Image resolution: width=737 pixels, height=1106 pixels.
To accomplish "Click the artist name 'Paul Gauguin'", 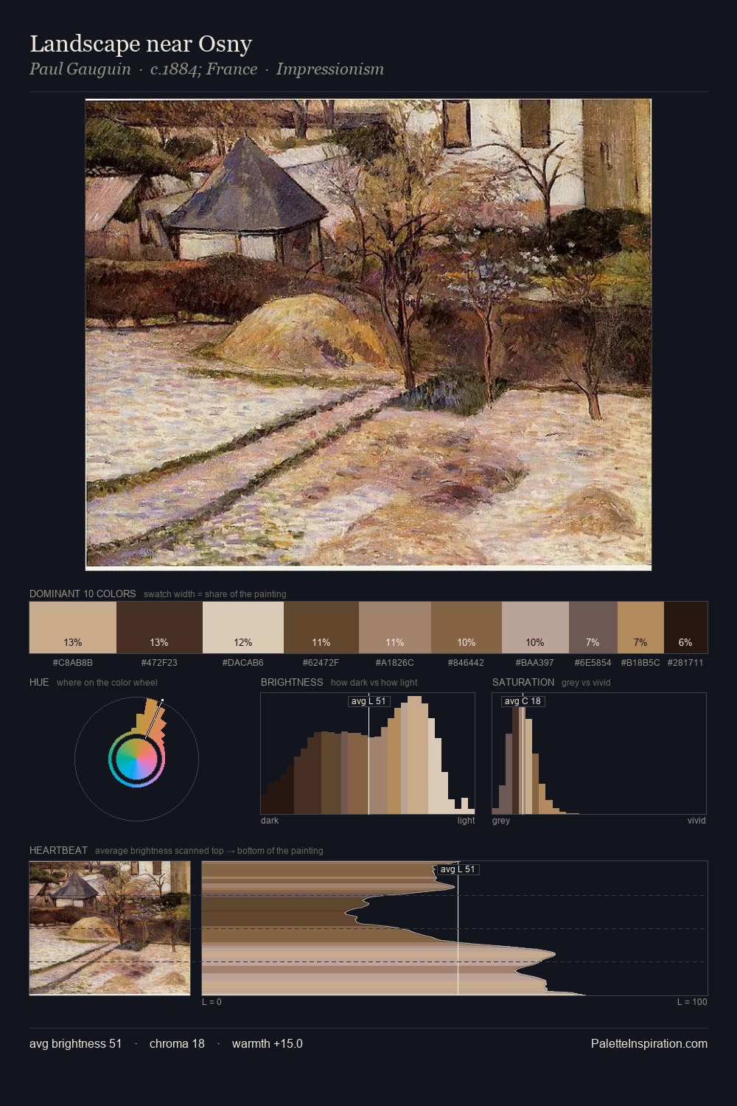I will click(80, 69).
